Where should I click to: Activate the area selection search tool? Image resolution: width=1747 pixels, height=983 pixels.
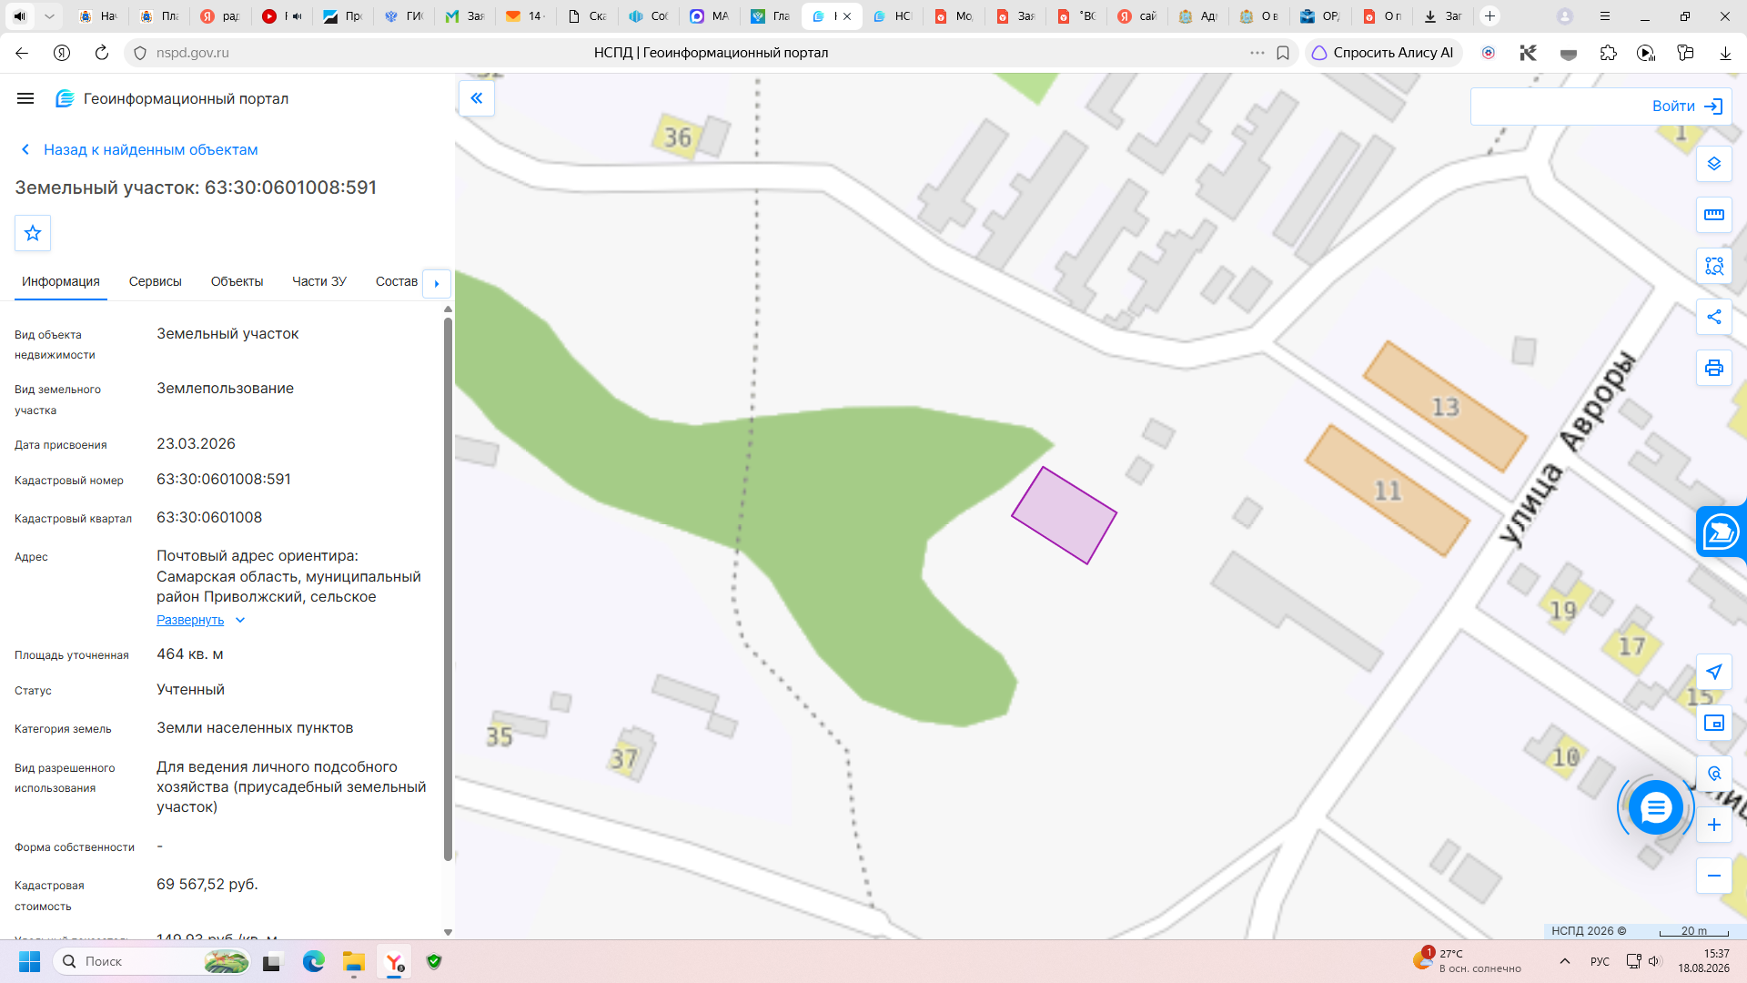coord(1714,266)
